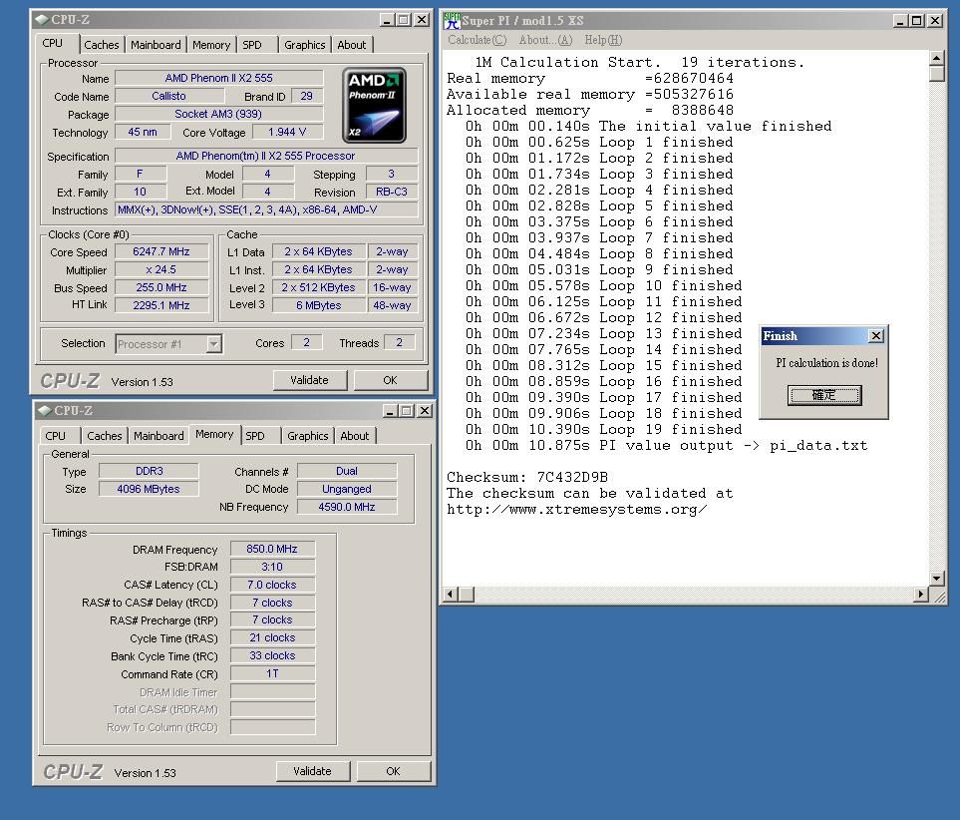Image resolution: width=960 pixels, height=820 pixels.
Task: Close the bottom CPU-Z window
Action: click(425, 411)
